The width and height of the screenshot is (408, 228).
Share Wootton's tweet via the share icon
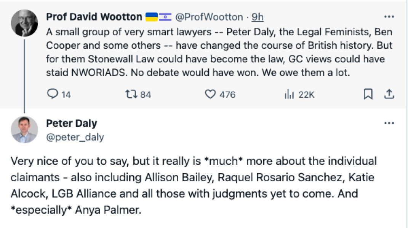pyautogui.click(x=389, y=95)
